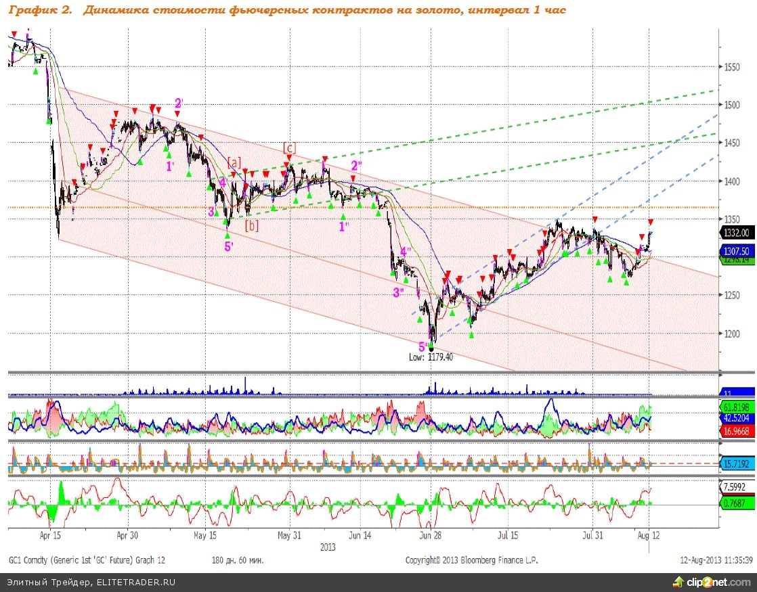
Task: Click the Jun 28 date on the time axis
Action: [x=431, y=534]
